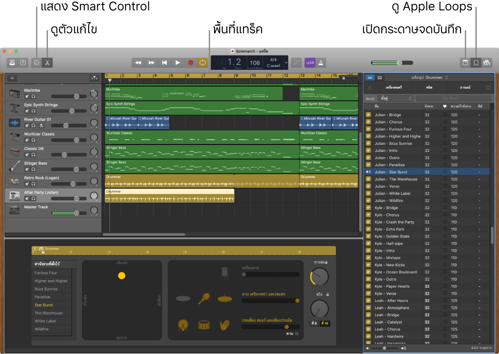Screen dimensions: 499x354
Task: Select loop Leah - After Hours
Action: tap(427, 300)
